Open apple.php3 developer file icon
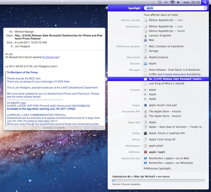The width and height of the screenshot is (211, 192). tap(146, 146)
